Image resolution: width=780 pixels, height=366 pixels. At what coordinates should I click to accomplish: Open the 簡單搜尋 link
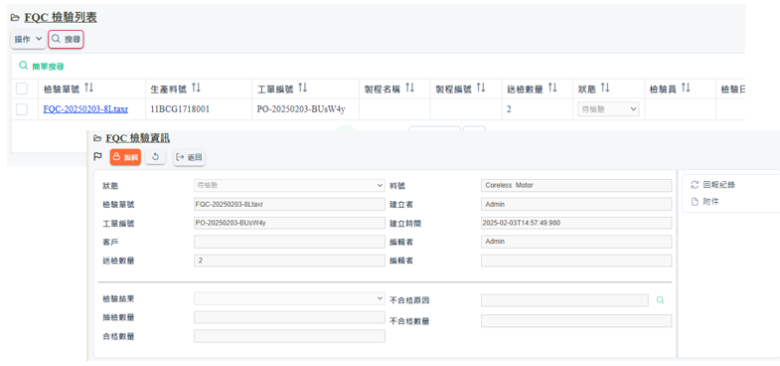click(42, 67)
